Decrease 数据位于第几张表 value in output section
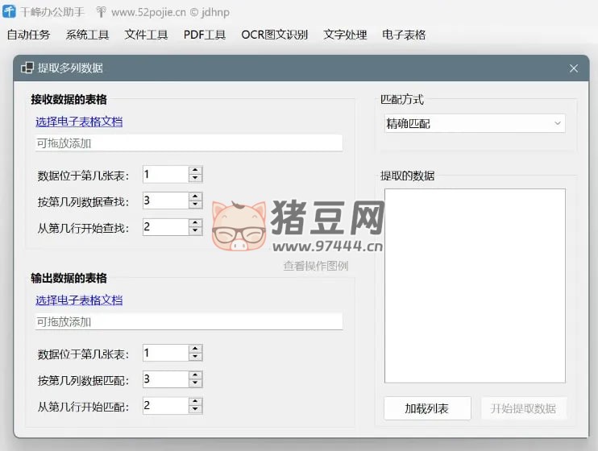The height and width of the screenshot is (451, 598). 195,357
